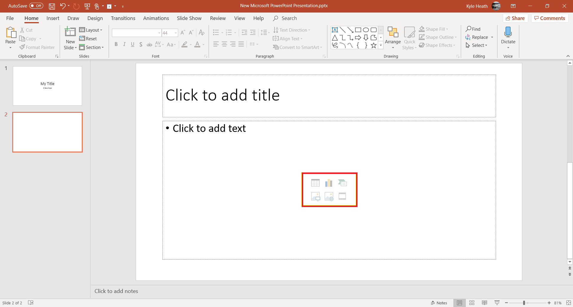Expand the Layout options
The image size is (573, 307).
pos(91,30)
